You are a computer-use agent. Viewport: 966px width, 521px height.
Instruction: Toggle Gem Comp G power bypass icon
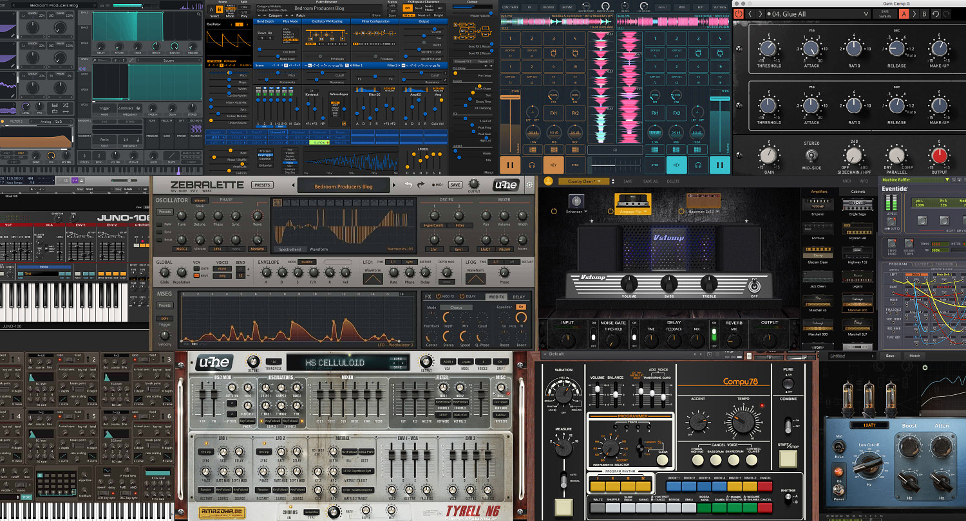coord(739,14)
